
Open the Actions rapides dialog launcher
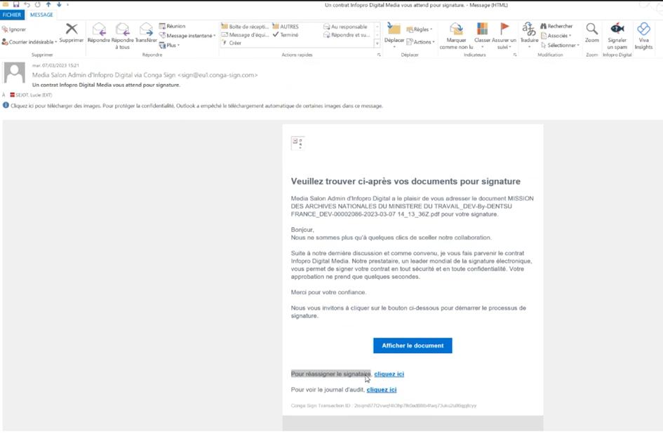[x=379, y=55]
